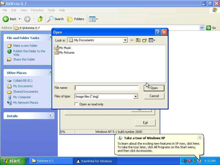
Task: Toggle the Folders pane button
Action: [x=75, y=19]
